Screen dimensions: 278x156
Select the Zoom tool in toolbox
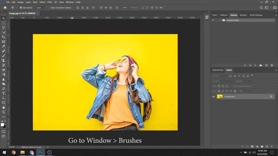click(3, 112)
